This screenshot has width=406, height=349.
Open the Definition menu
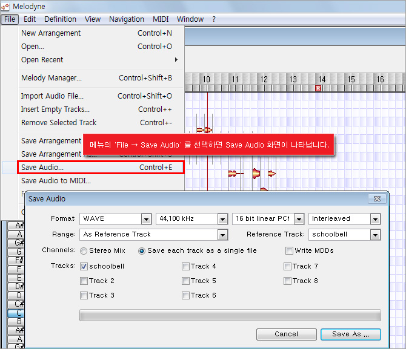tap(60, 19)
